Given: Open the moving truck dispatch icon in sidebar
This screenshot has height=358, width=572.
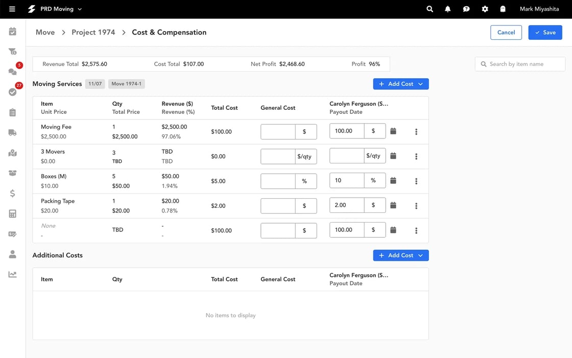Looking at the screenshot, I should pos(12,132).
